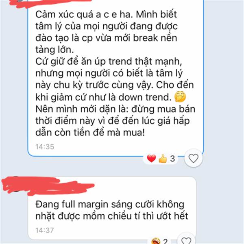Tap the scribbled-out sender name above the top message

[50, 3]
